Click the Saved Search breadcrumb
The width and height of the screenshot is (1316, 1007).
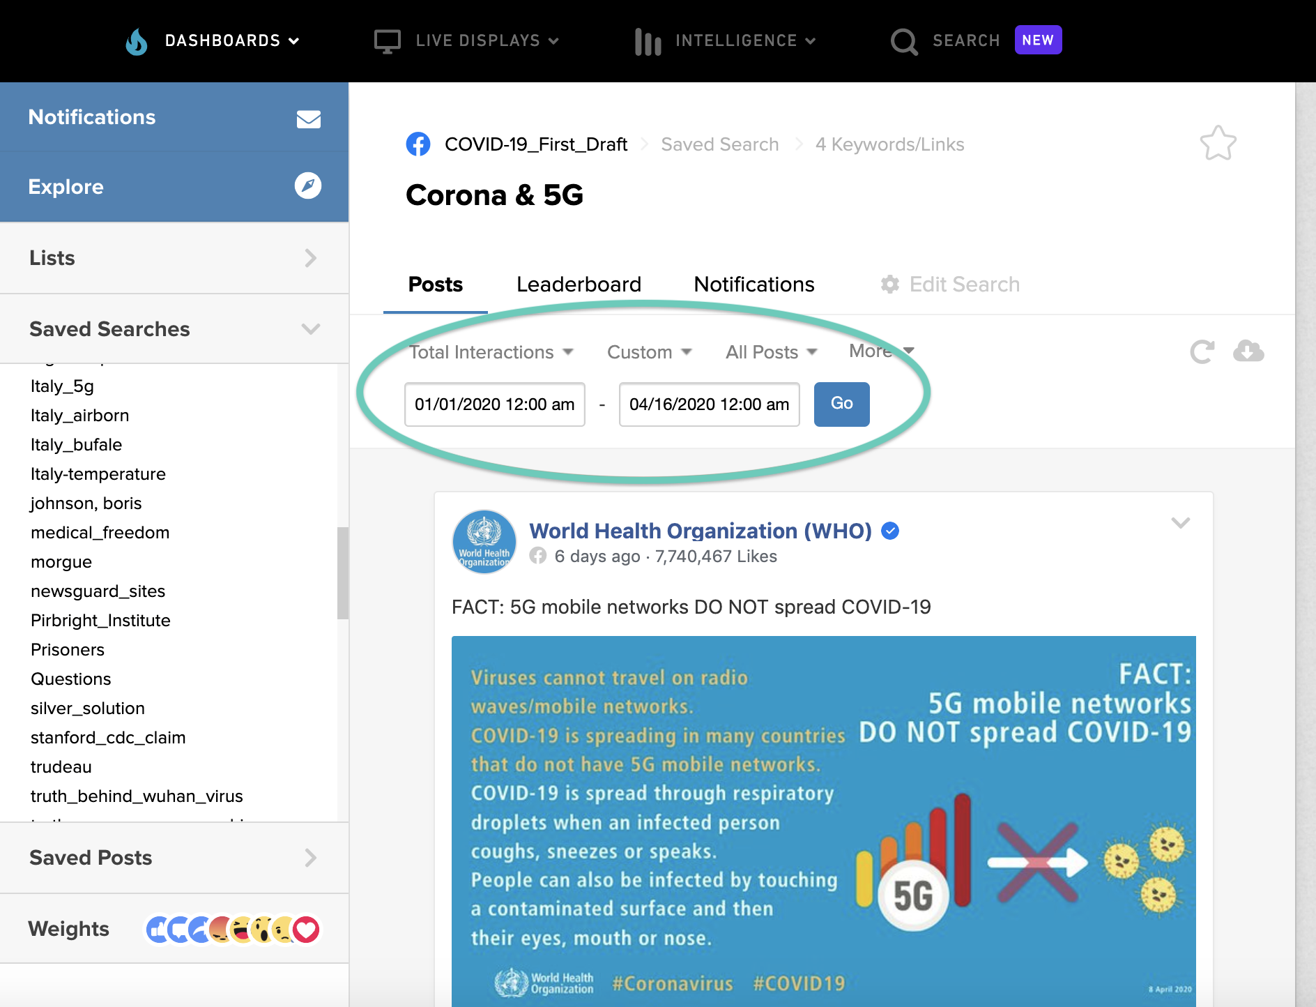pyautogui.click(x=720, y=144)
